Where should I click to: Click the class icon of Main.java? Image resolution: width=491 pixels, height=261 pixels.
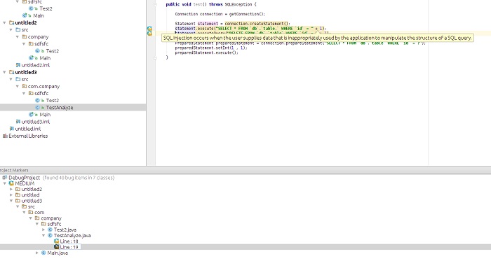click(x=43, y=253)
